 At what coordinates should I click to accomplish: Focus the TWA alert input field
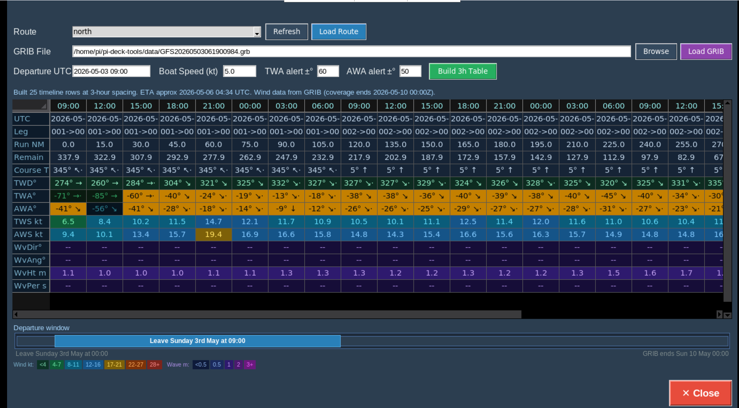pyautogui.click(x=328, y=71)
